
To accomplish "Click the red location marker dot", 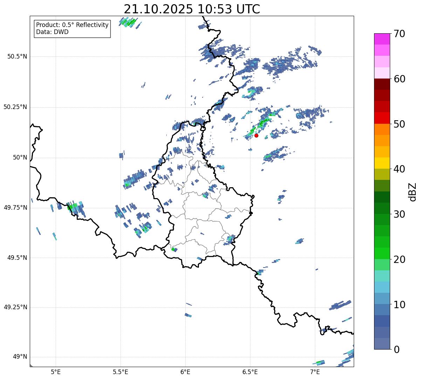I will (x=256, y=135).
